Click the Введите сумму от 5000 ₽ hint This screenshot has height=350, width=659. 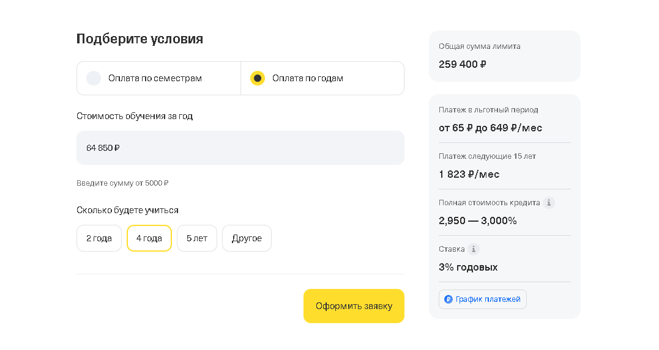(122, 183)
